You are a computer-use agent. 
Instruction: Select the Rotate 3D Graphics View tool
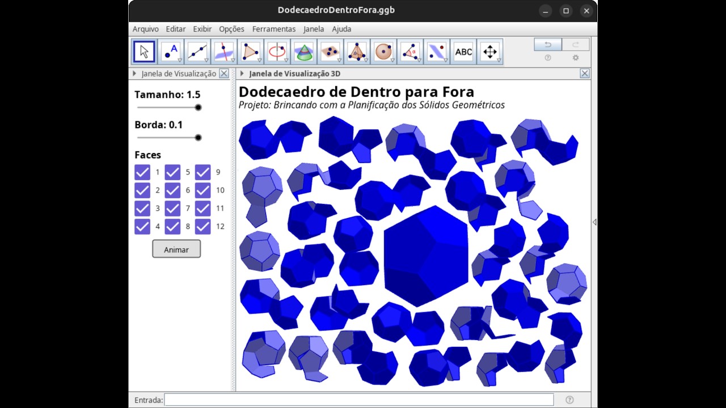491,52
